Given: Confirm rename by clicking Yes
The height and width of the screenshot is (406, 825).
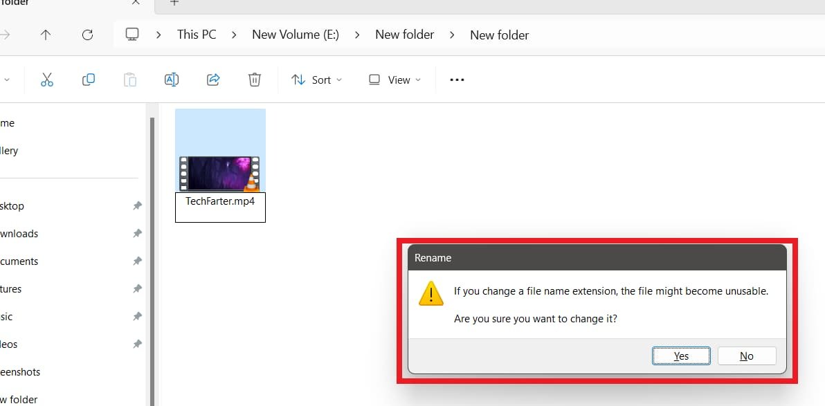Looking at the screenshot, I should pos(681,356).
